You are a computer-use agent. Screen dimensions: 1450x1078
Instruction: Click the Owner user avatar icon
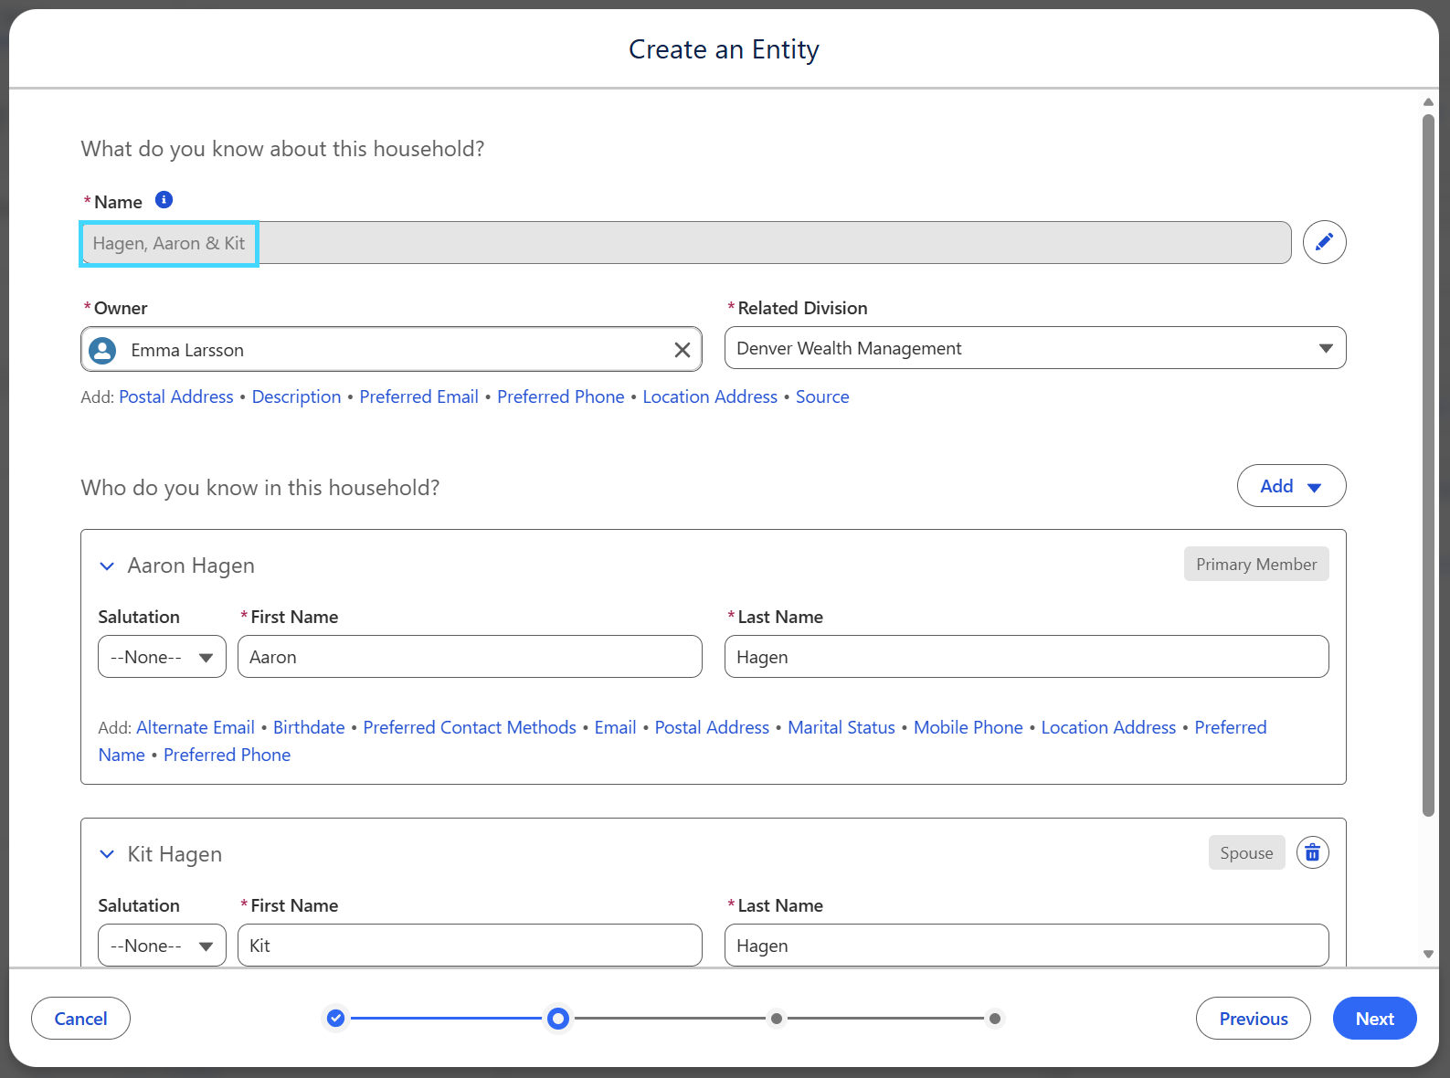coord(103,350)
